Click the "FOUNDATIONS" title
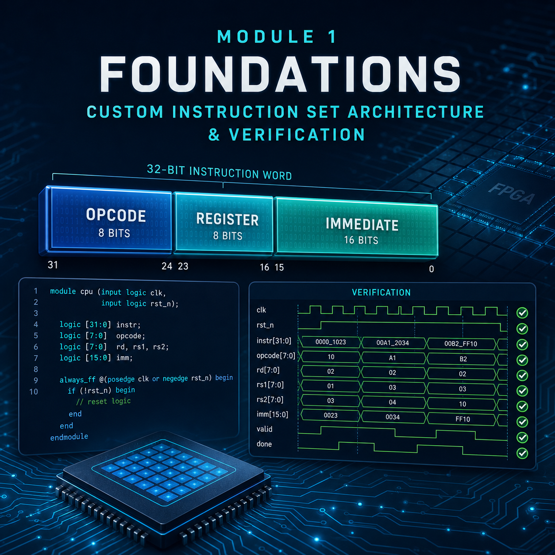 [281, 74]
